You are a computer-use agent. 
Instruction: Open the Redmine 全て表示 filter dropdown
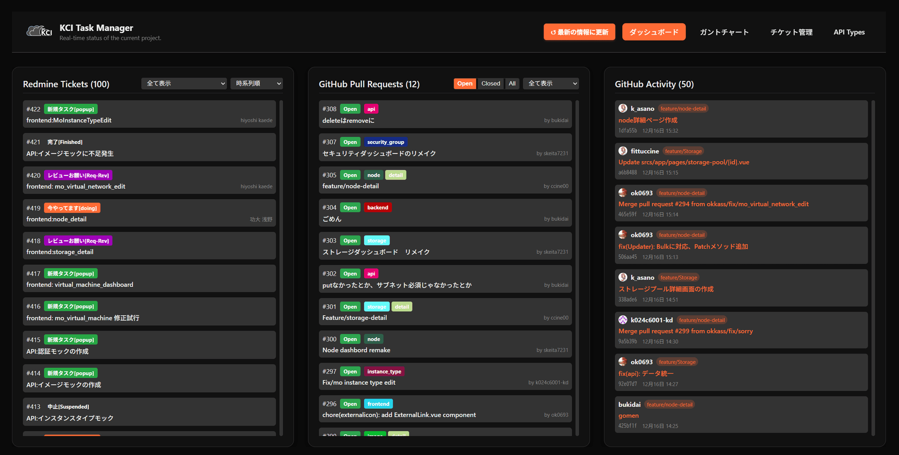[x=184, y=84]
